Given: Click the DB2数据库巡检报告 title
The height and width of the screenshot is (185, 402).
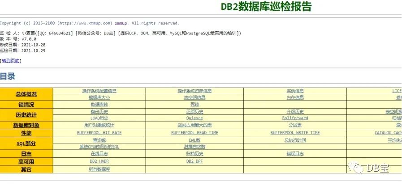Looking at the screenshot, I should tap(266, 7).
